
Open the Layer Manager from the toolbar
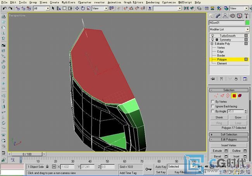point(199,9)
